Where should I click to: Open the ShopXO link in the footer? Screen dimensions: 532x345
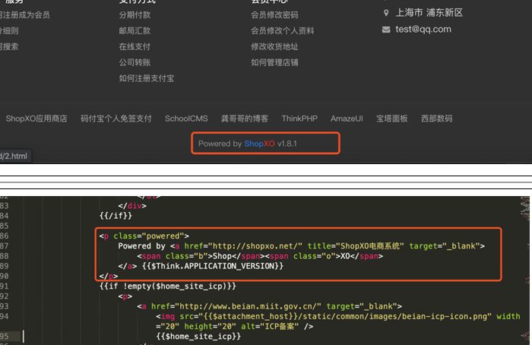[x=259, y=144]
